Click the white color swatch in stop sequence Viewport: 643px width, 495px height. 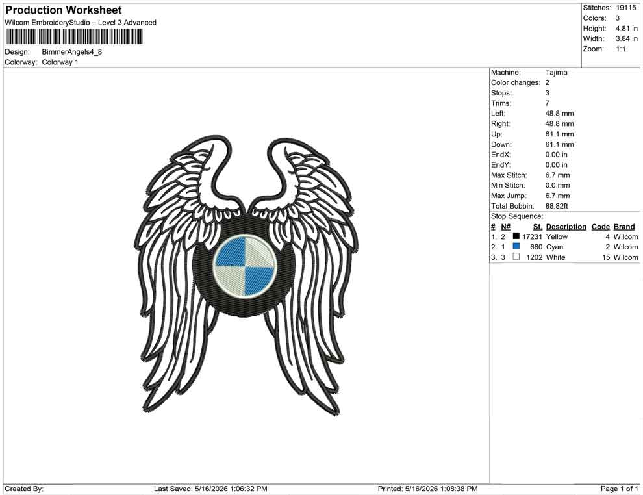tap(516, 257)
